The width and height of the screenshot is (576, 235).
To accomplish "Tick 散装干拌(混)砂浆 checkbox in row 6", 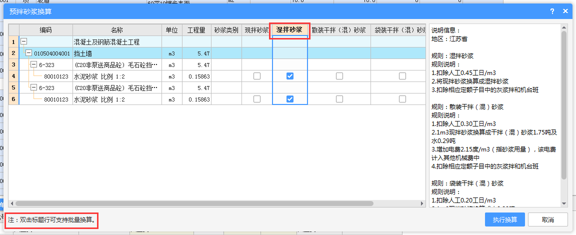I will 339,99.
